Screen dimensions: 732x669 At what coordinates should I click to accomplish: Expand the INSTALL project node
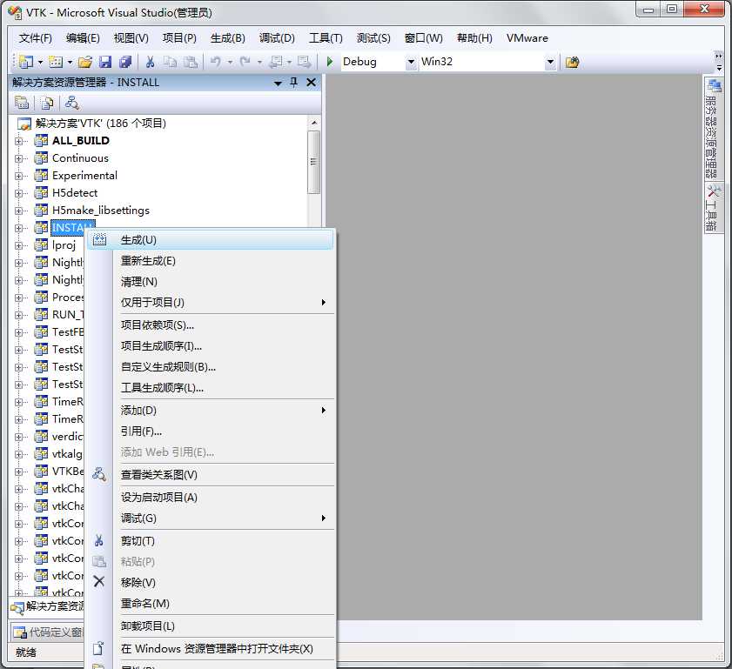click(x=18, y=228)
